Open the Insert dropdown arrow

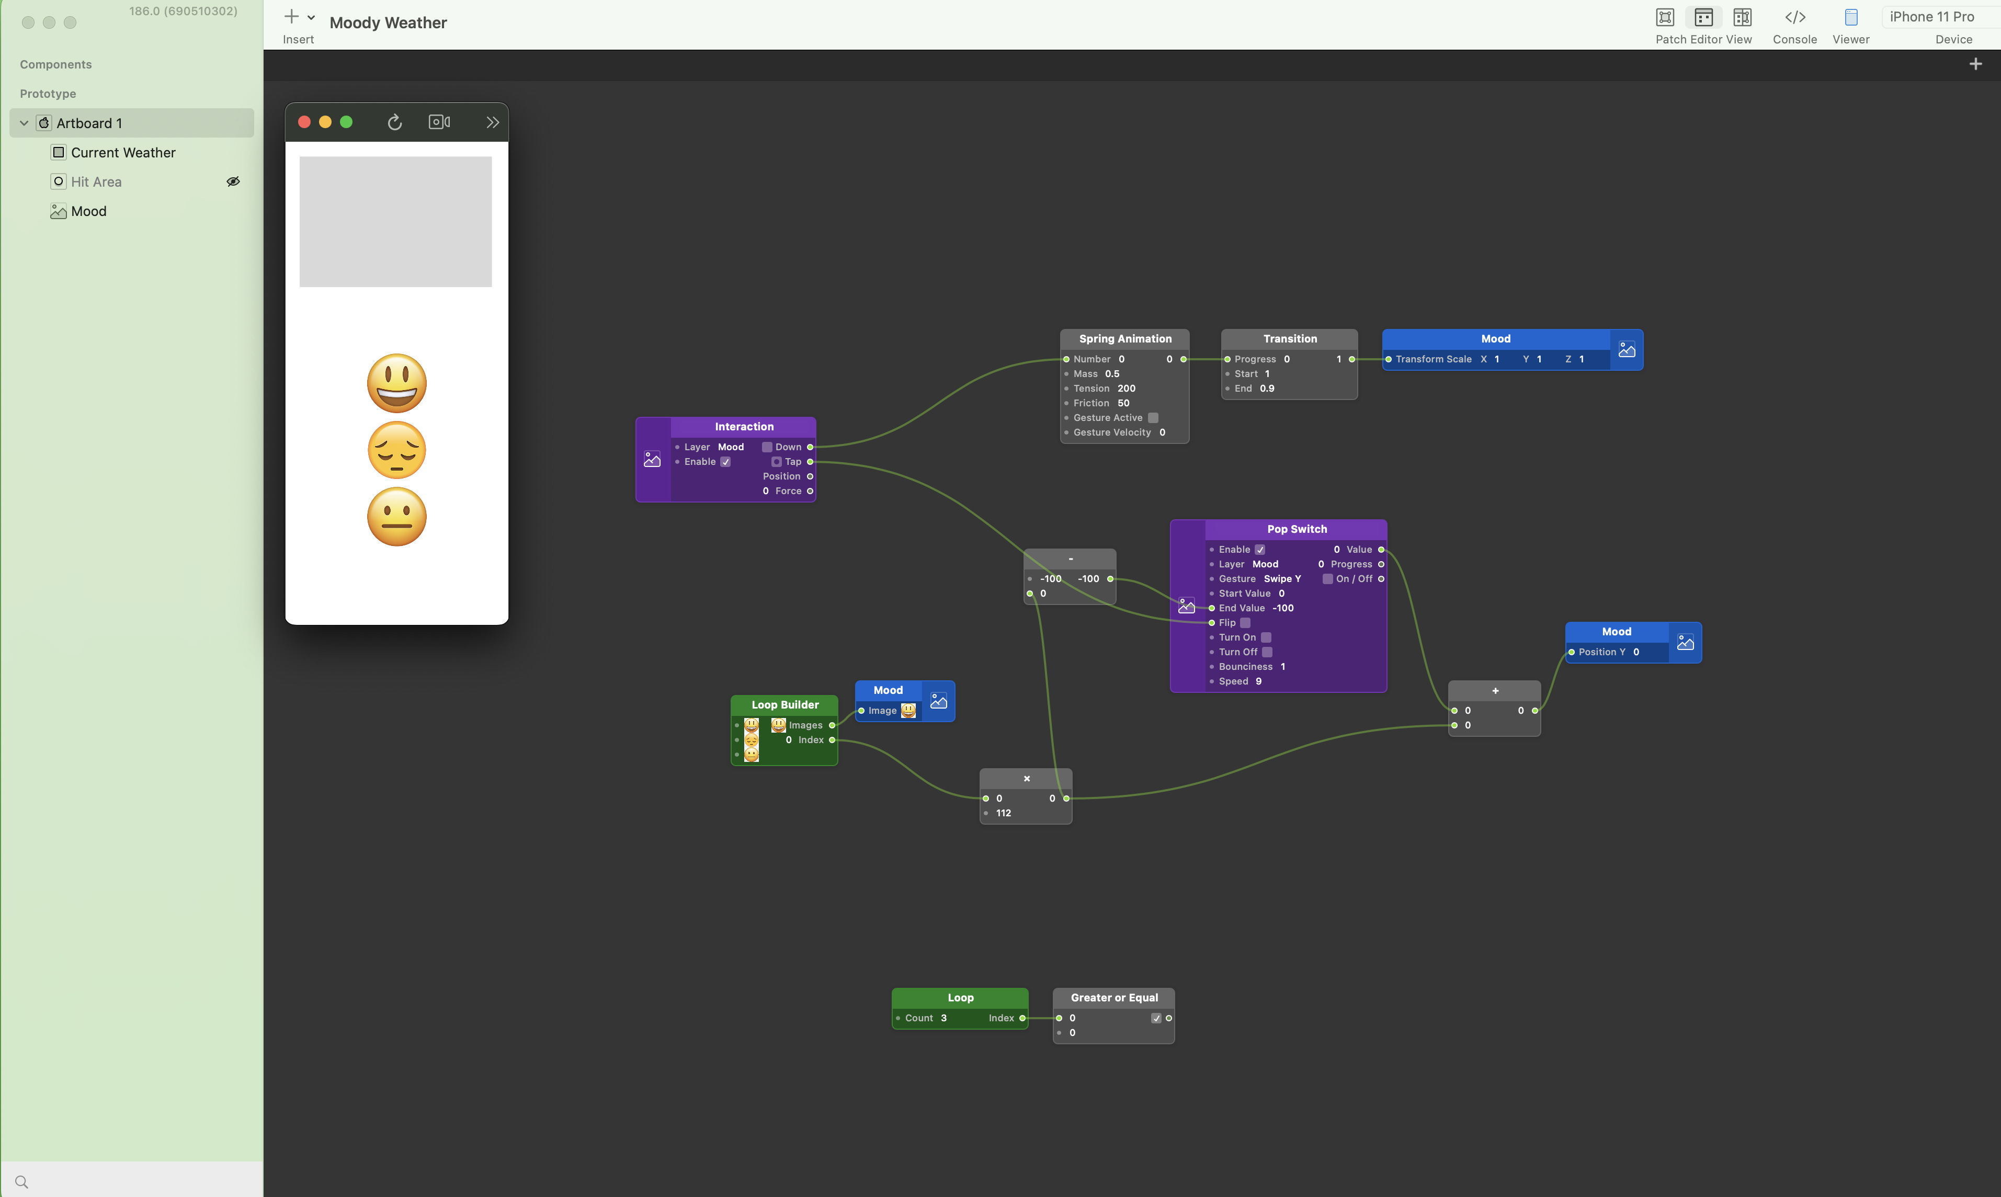click(x=311, y=18)
